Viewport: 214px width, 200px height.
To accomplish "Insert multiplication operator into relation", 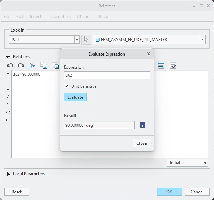I will point(8,89).
